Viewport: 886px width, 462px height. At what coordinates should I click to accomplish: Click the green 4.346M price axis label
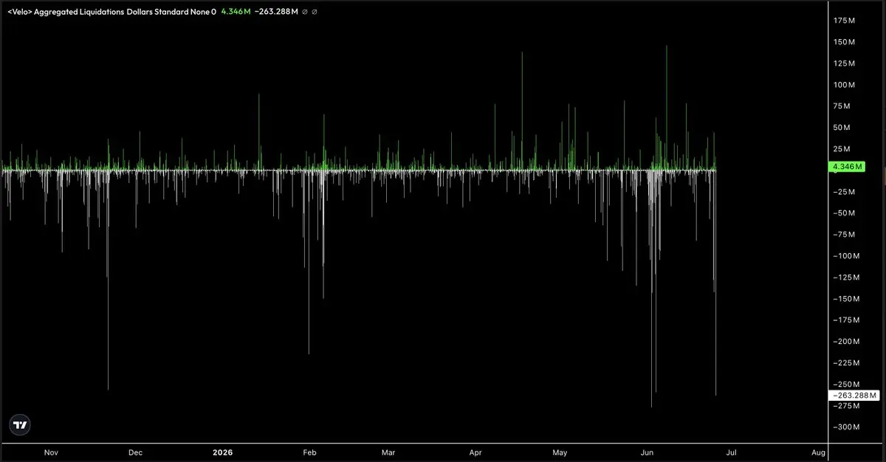(x=846, y=167)
